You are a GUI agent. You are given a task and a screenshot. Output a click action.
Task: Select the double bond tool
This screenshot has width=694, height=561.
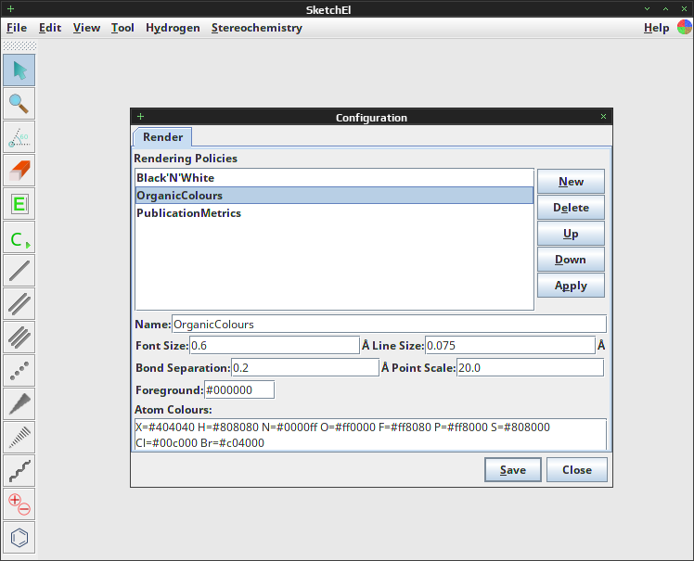point(19,304)
